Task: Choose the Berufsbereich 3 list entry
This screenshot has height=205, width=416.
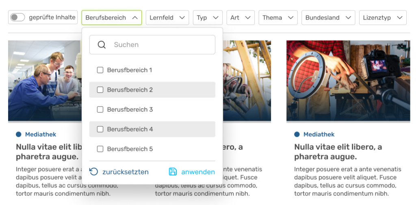Action: [x=130, y=109]
